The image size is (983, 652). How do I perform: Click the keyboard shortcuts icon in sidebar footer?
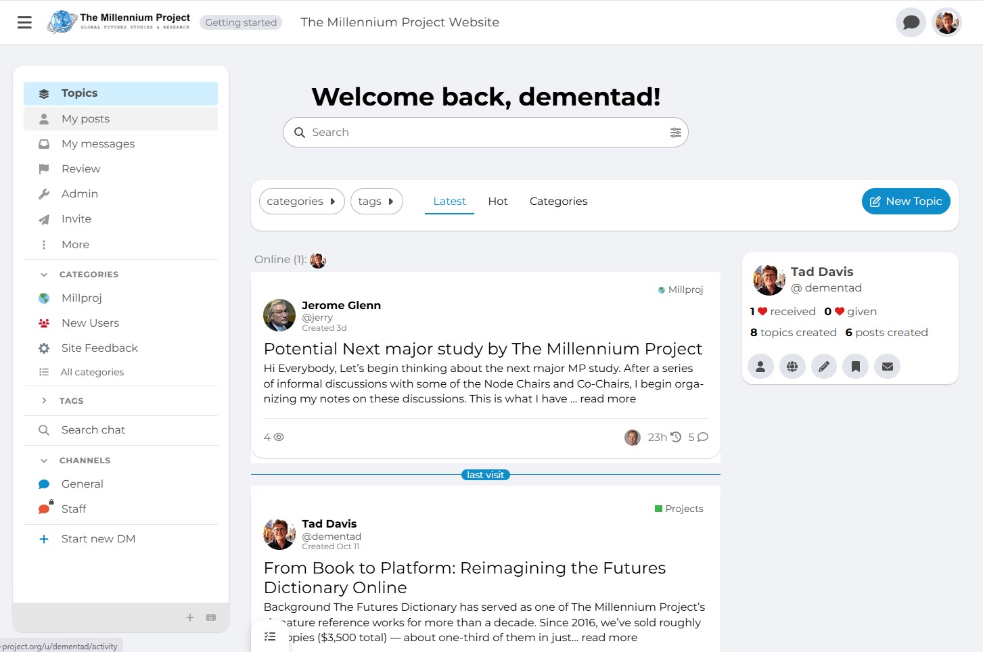tap(211, 618)
